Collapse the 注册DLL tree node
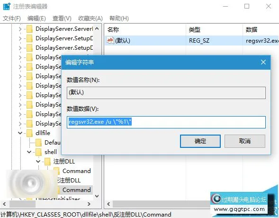Viewport: 279px width, 218px height. click(x=38, y=161)
